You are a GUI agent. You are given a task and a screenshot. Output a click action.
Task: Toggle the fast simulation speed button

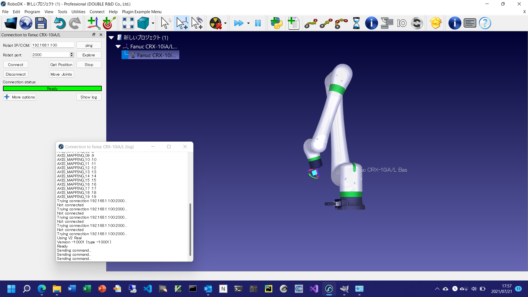coord(239,23)
